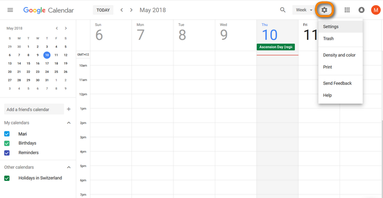The image size is (383, 198).
Task: Choose Density and color menu item
Action: [340, 55]
